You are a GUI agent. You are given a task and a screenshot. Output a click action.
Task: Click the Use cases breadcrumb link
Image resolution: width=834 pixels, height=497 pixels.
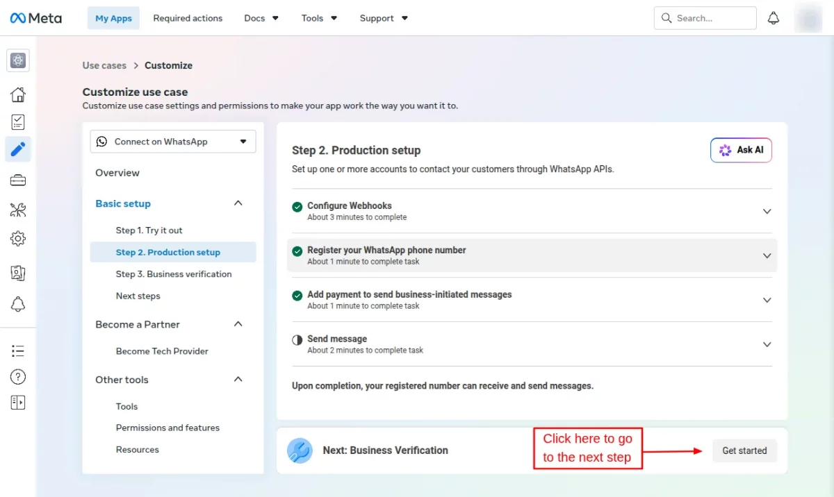tap(104, 65)
